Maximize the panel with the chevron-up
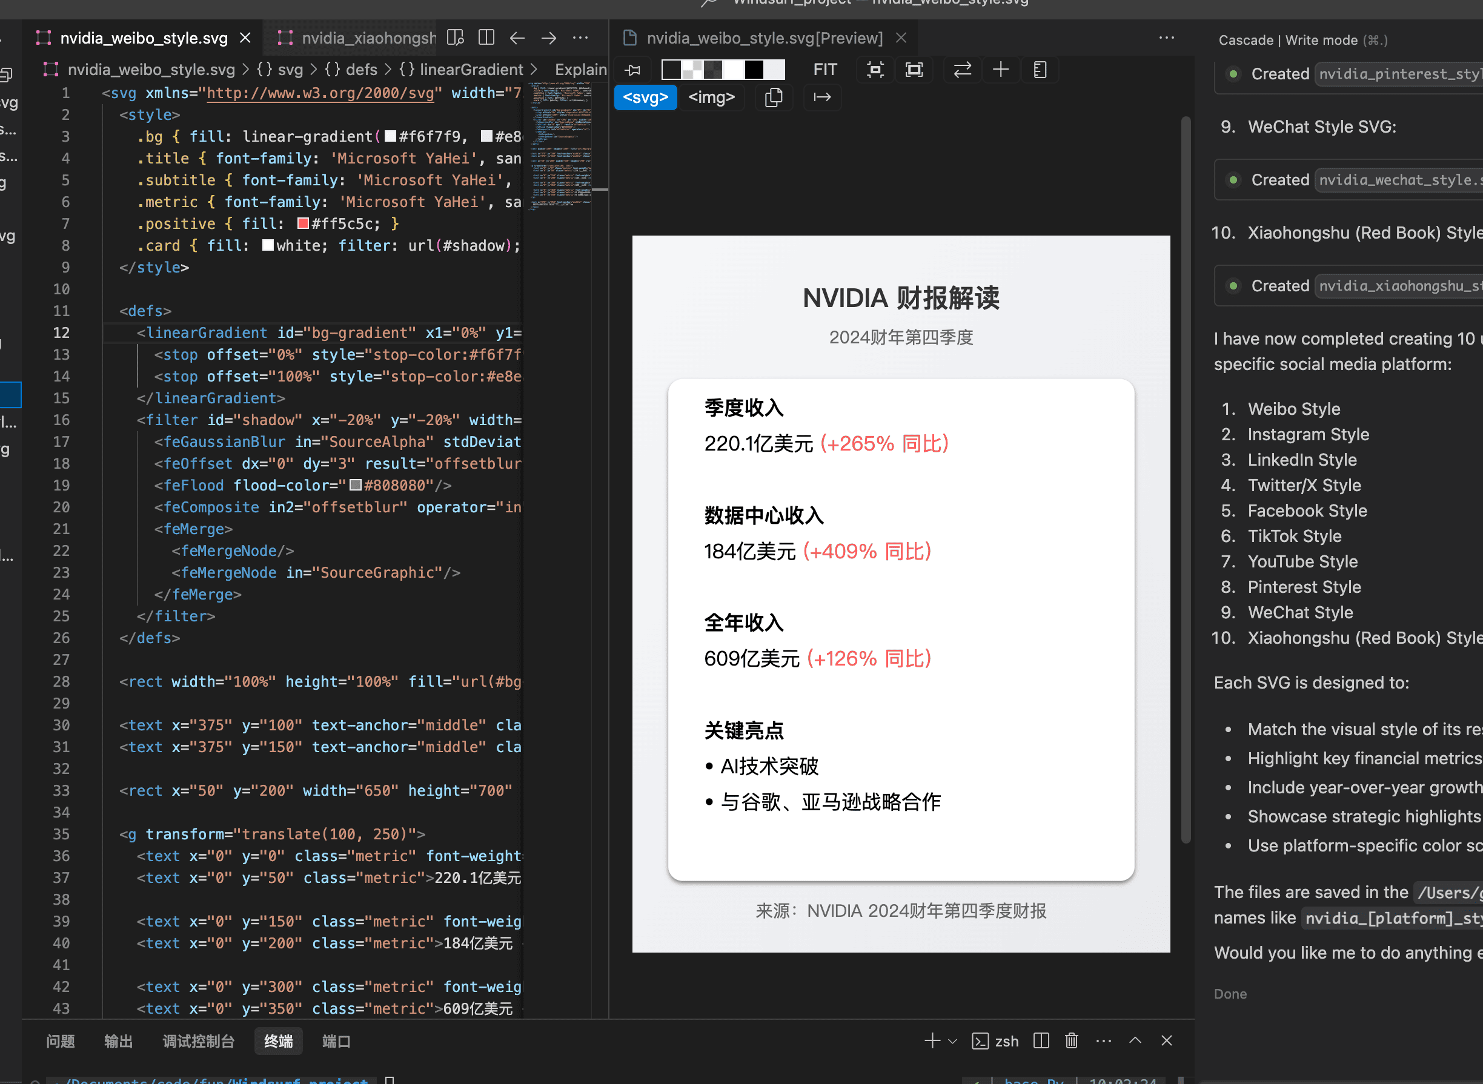This screenshot has height=1084, width=1483. click(1135, 1040)
